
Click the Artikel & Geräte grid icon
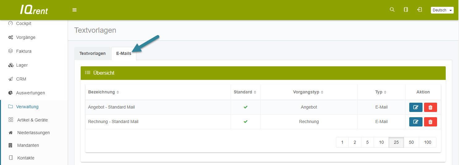pos(11,120)
